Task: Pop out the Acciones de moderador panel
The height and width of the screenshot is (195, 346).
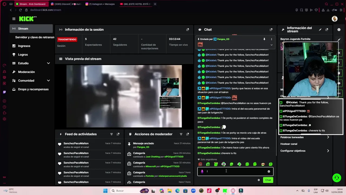Action: point(188,134)
